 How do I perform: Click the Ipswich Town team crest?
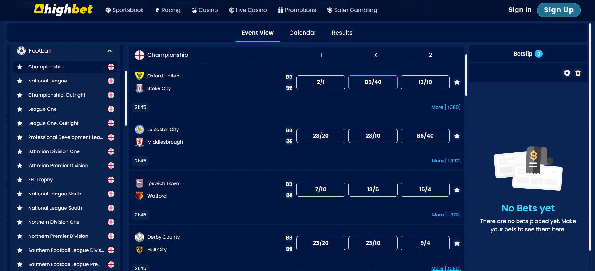pyautogui.click(x=140, y=183)
